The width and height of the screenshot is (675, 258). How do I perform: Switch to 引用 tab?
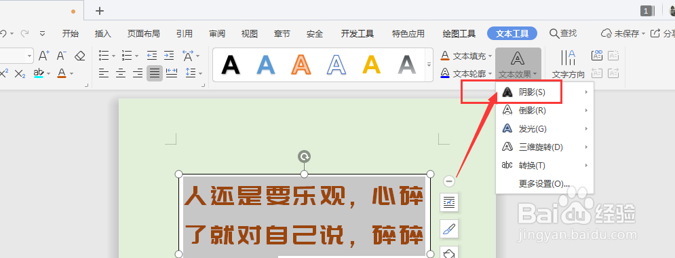(185, 33)
